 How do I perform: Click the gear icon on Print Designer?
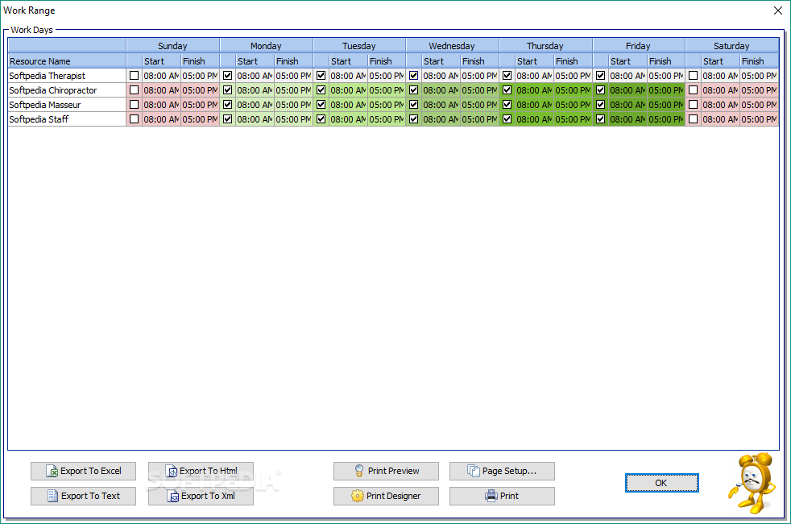[x=357, y=497]
